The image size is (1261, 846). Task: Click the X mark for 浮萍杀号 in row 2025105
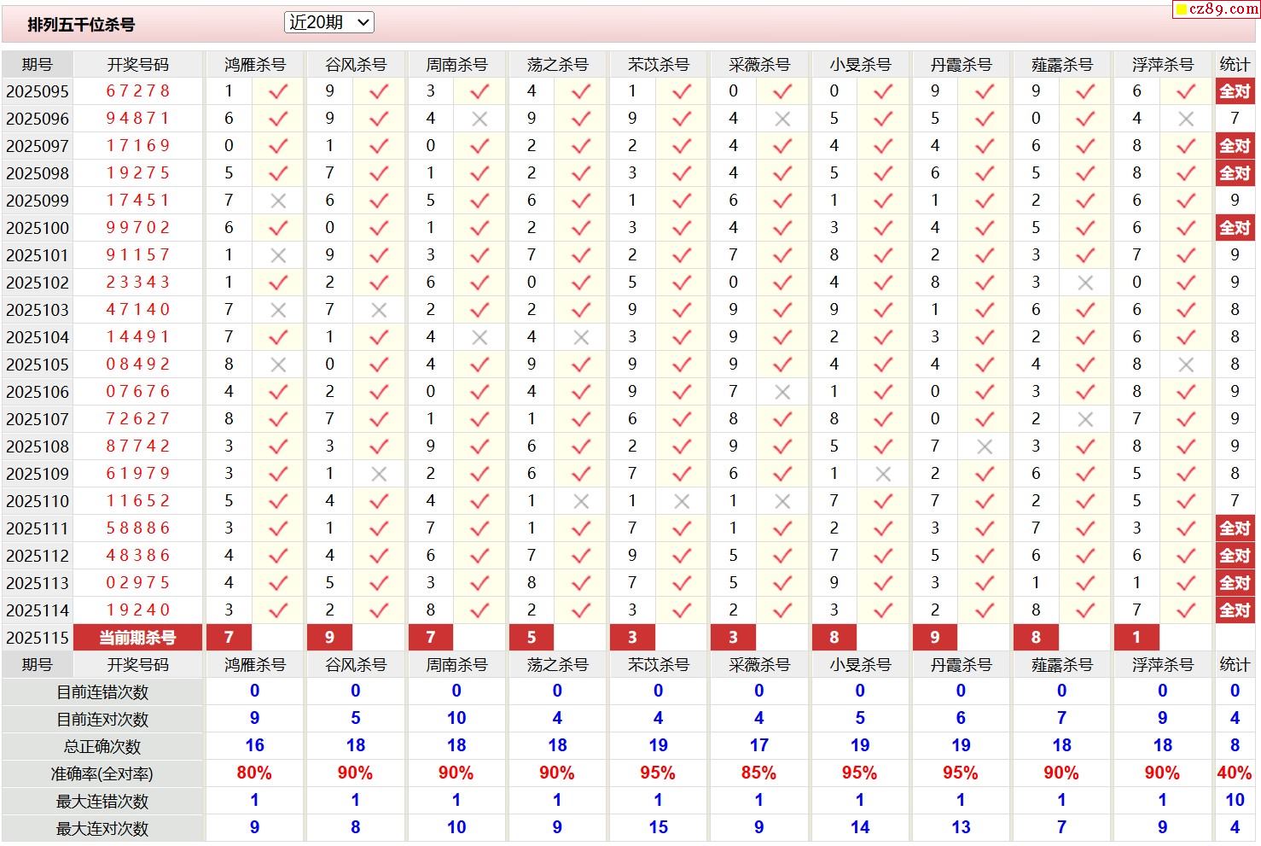[1186, 365]
